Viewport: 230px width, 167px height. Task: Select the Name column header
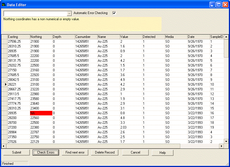coord(109,37)
